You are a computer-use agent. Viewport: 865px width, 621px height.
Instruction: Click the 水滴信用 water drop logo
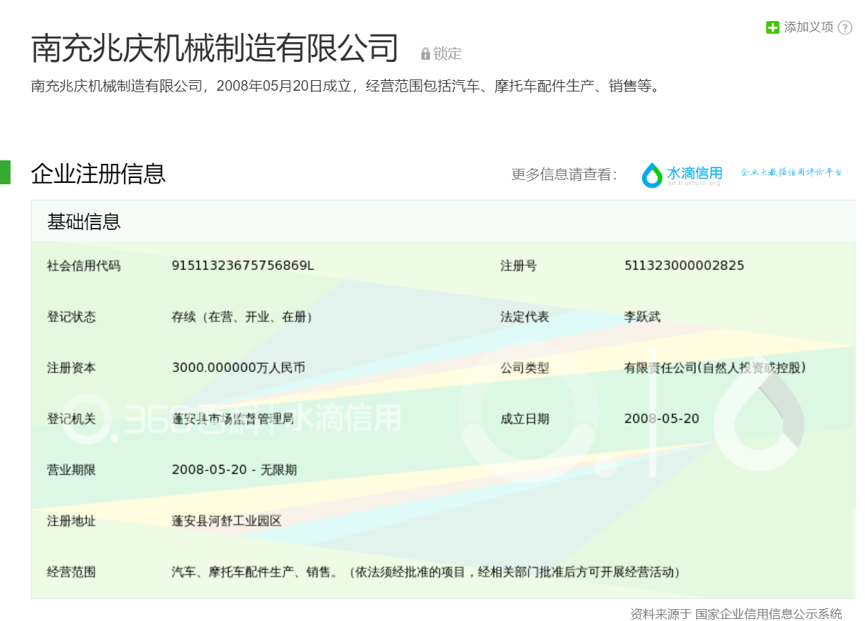pyautogui.click(x=652, y=175)
